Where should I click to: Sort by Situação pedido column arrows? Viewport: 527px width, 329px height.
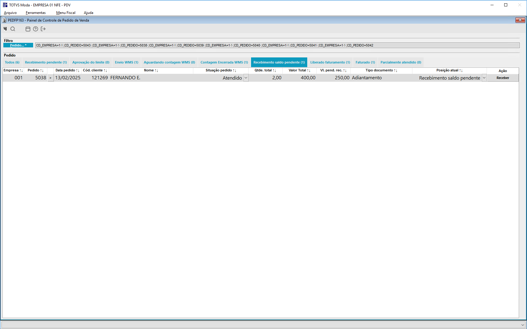pyautogui.click(x=235, y=70)
